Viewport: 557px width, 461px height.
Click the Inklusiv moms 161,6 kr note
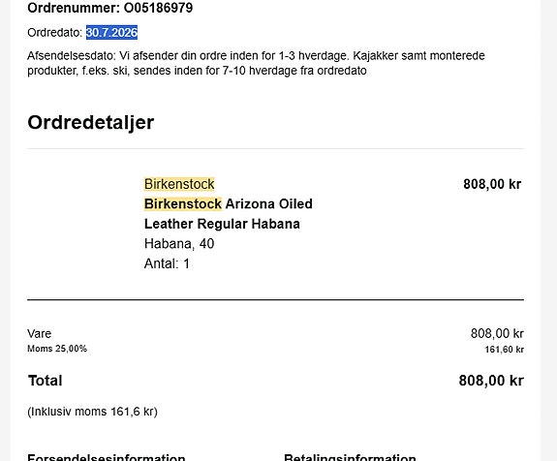click(x=92, y=412)
